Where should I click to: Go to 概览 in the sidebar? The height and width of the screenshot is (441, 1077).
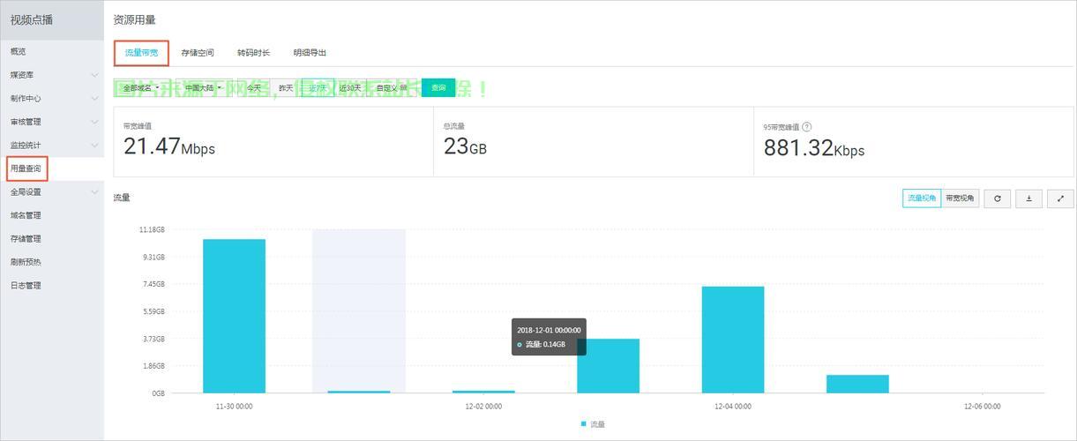pyautogui.click(x=52, y=52)
